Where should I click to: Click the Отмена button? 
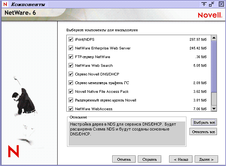pos(124,159)
